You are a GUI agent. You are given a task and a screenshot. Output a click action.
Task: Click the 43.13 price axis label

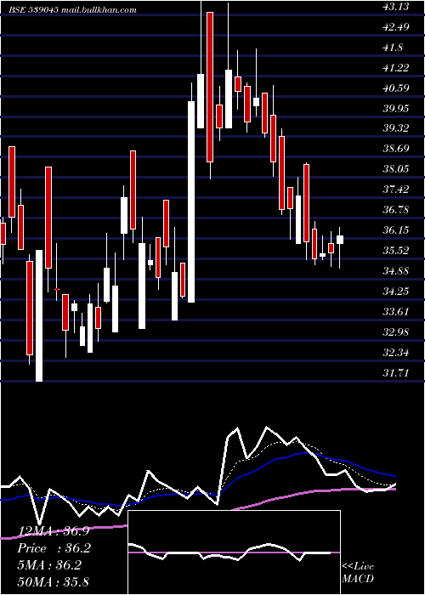[x=397, y=7]
